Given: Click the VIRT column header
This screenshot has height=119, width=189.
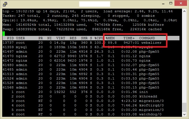Looking at the screenshot, I should point(61,38).
